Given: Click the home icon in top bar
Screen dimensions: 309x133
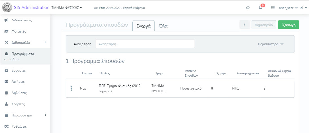Looking at the screenshot, I should [248, 8].
